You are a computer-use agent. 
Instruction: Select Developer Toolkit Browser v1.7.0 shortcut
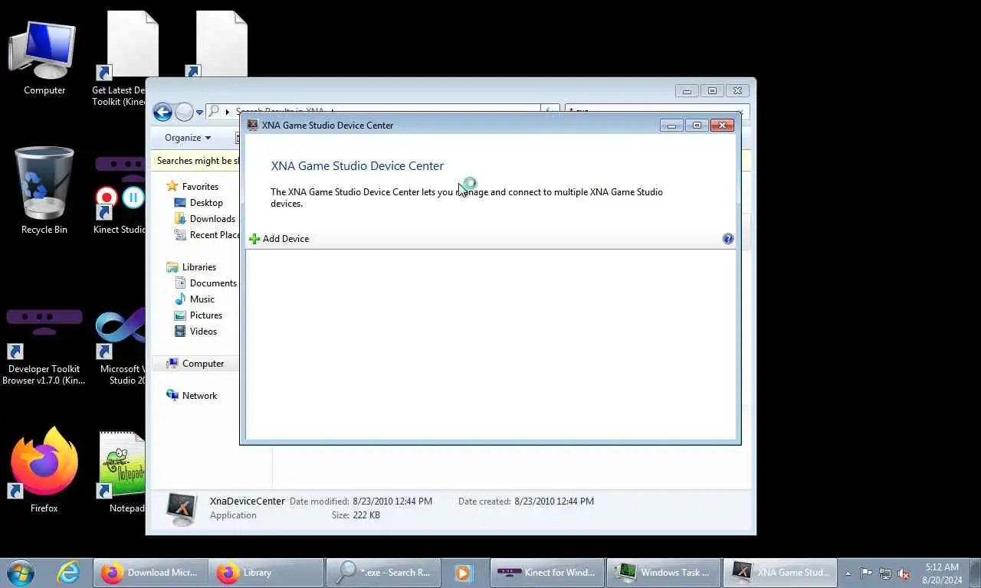click(44, 345)
